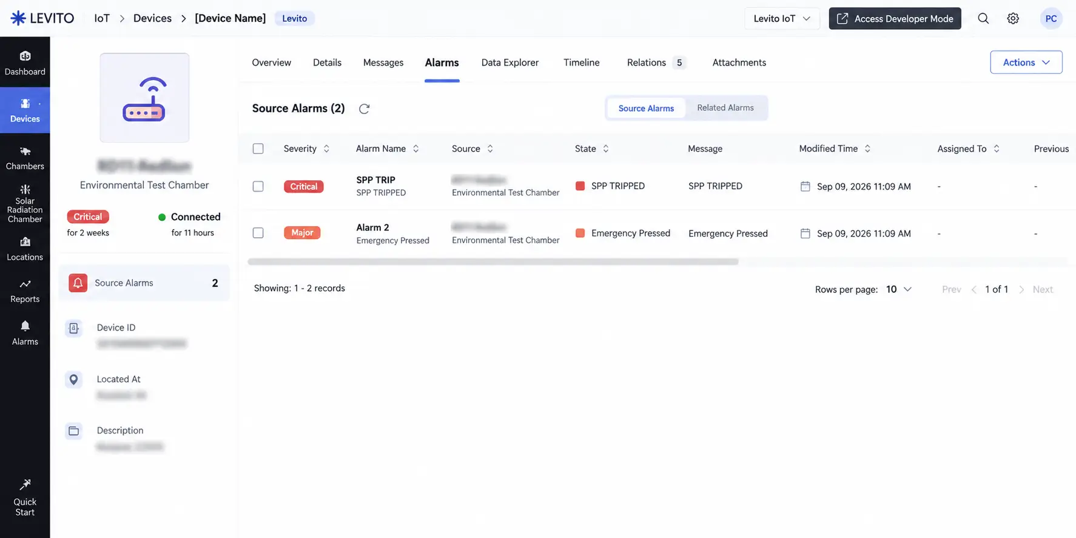Viewport: 1076px width, 538px height.
Task: Click the calendar icon in Alarm 2 row
Action: (x=805, y=233)
